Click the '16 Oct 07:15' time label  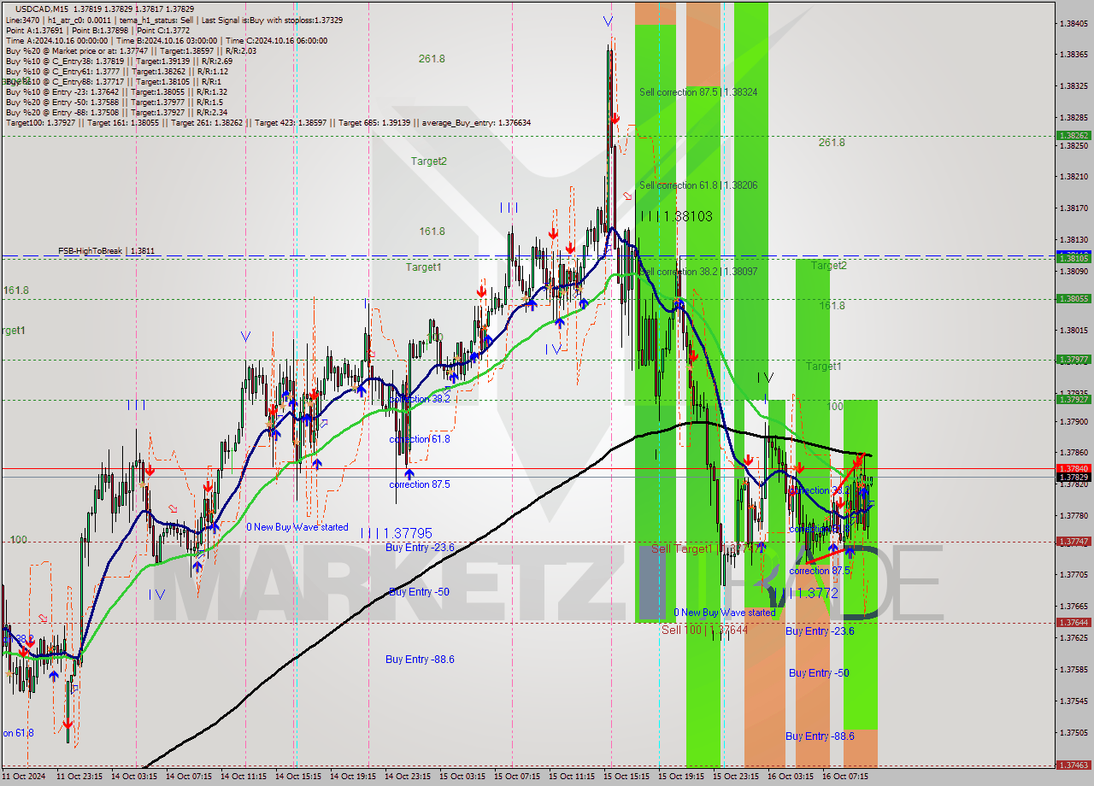[847, 777]
